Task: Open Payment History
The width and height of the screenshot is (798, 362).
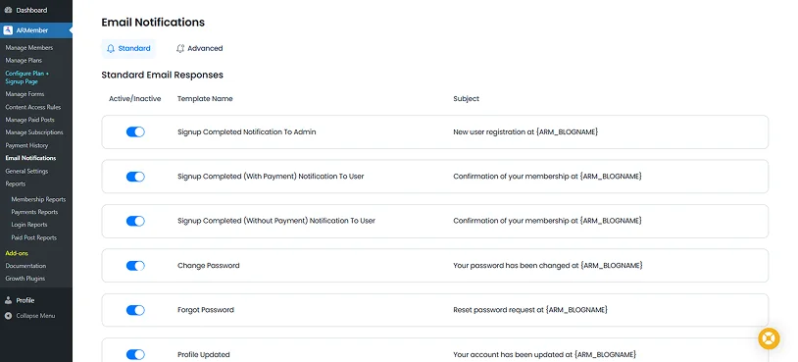Action: (x=26, y=145)
